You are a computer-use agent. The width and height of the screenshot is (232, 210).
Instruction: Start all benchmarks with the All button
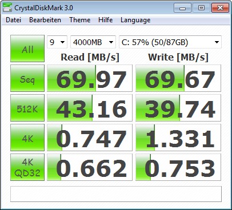(27, 49)
